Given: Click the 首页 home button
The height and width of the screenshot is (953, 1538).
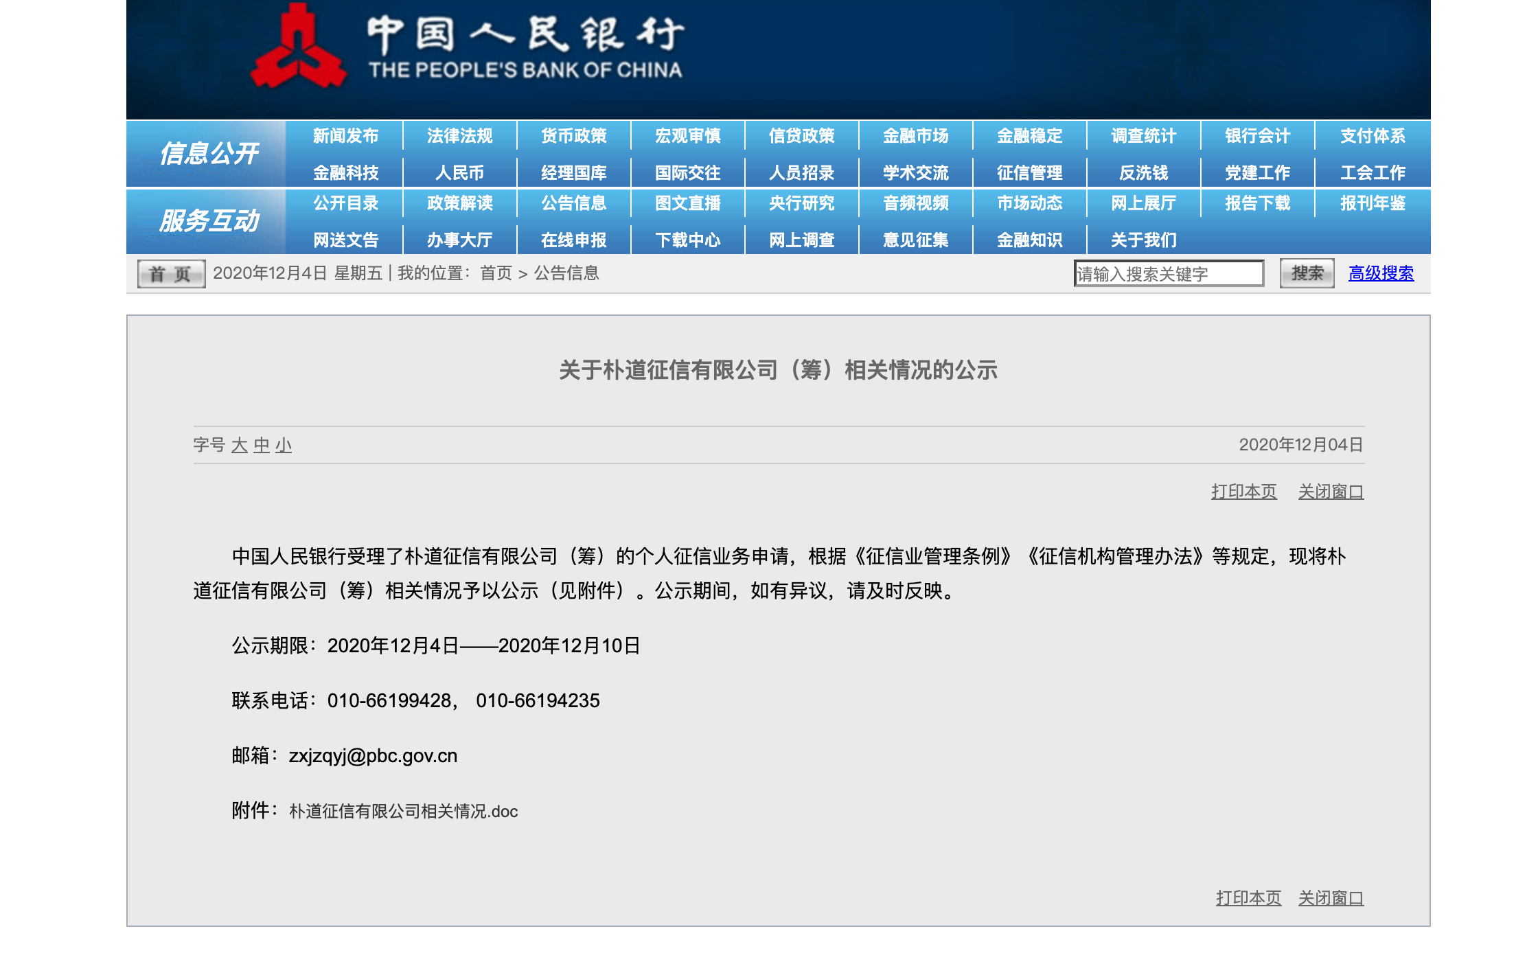Looking at the screenshot, I should coord(171,273).
